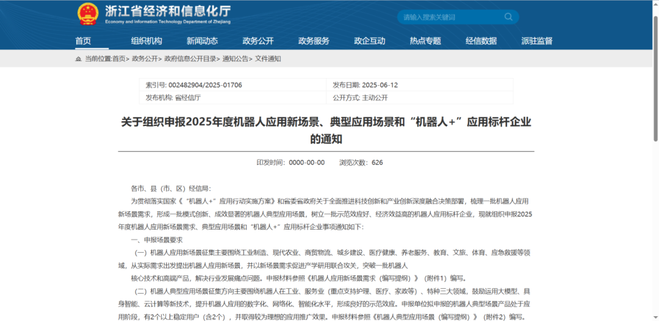Select the 政务公开 navigation item
This screenshot has height=321, width=659.
(x=258, y=41)
